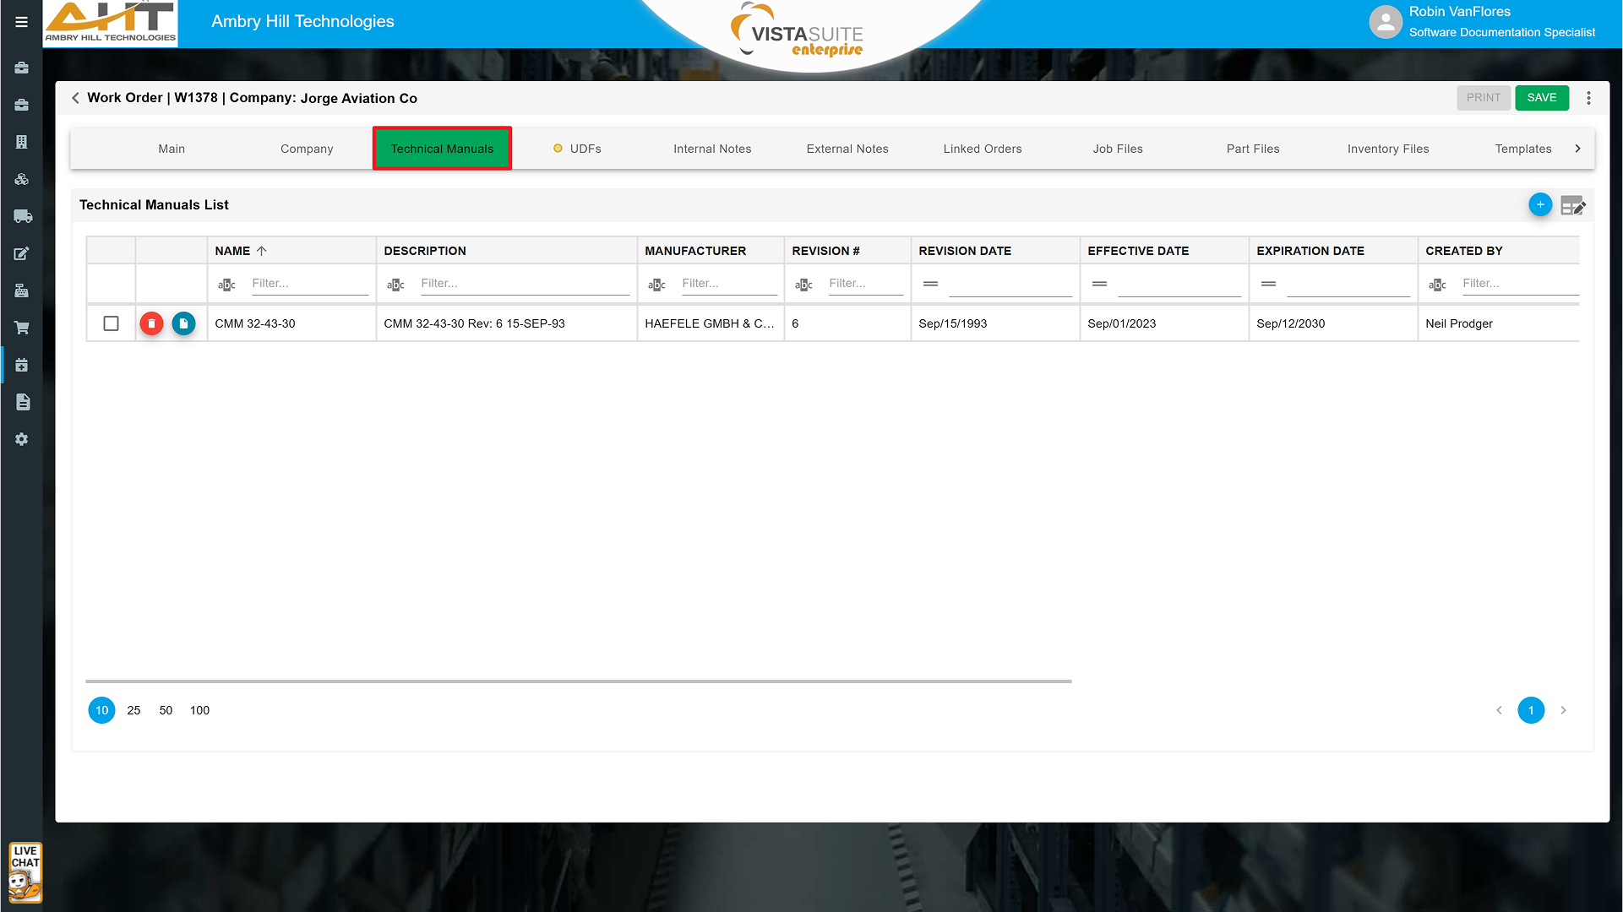
Task: Set page size to 25 rows
Action: pos(133,710)
